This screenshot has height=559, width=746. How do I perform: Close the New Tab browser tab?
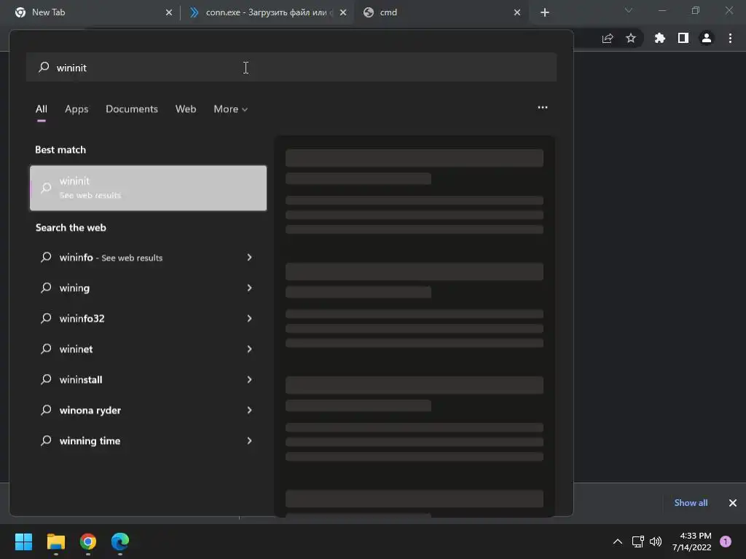[x=169, y=12]
